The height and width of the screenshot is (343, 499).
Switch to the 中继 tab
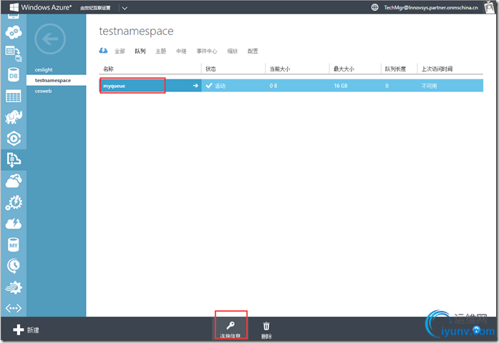tap(181, 51)
